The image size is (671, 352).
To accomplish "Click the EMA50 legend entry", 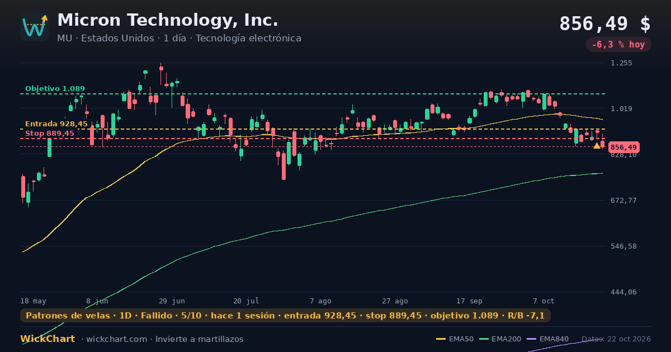I will pyautogui.click(x=455, y=339).
